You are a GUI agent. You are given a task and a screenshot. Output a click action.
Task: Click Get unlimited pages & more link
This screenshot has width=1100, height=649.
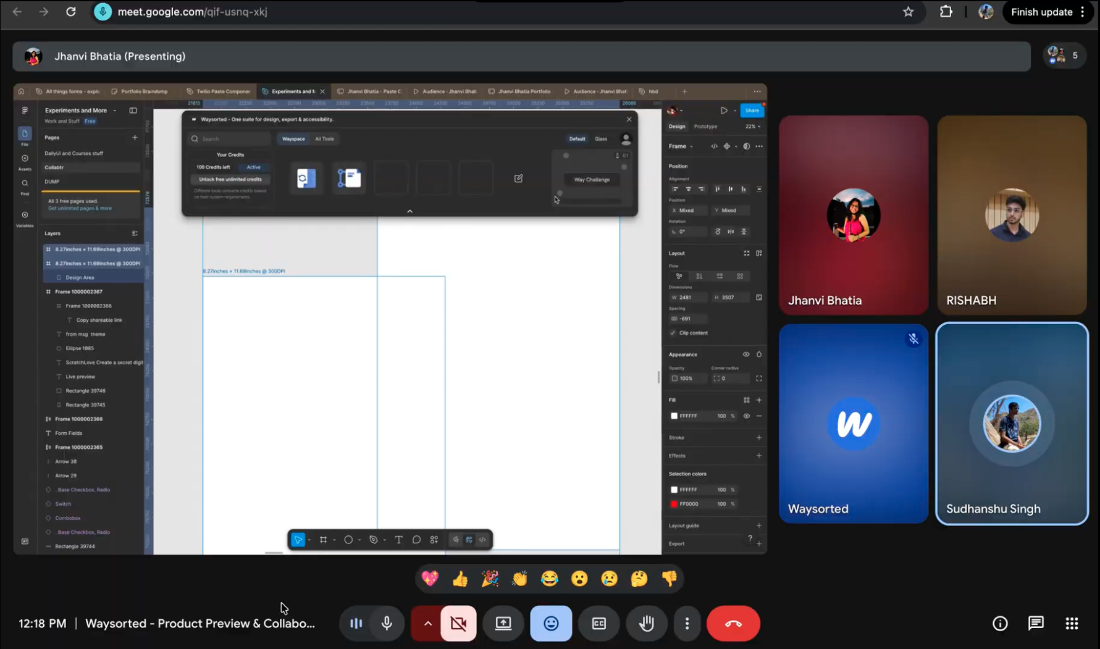80,208
